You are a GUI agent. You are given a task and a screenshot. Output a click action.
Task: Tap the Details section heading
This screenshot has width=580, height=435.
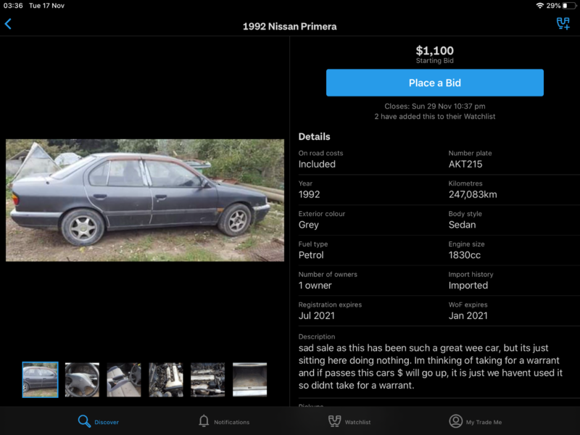tap(314, 137)
